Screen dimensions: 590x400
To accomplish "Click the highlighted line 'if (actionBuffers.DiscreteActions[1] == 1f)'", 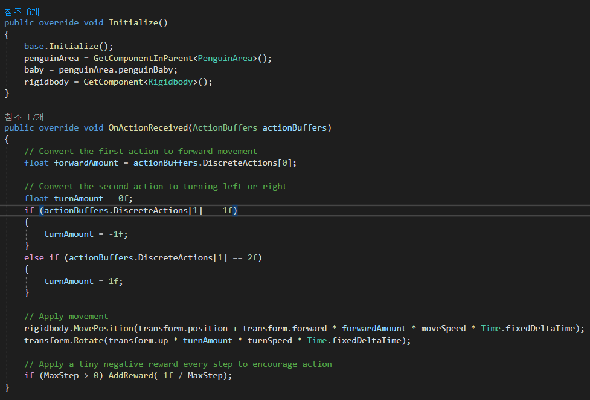I will click(131, 210).
